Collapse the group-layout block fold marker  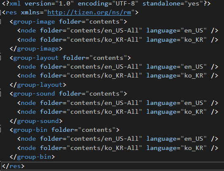pyautogui.click(x=0, y=58)
